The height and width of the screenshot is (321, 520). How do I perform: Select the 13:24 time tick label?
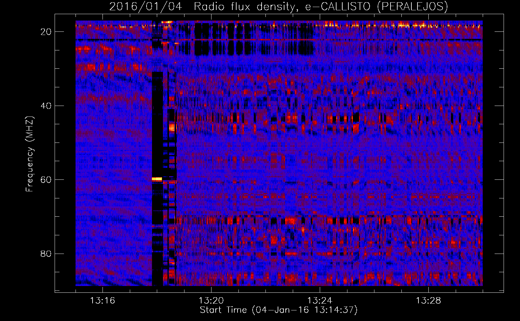(320, 300)
